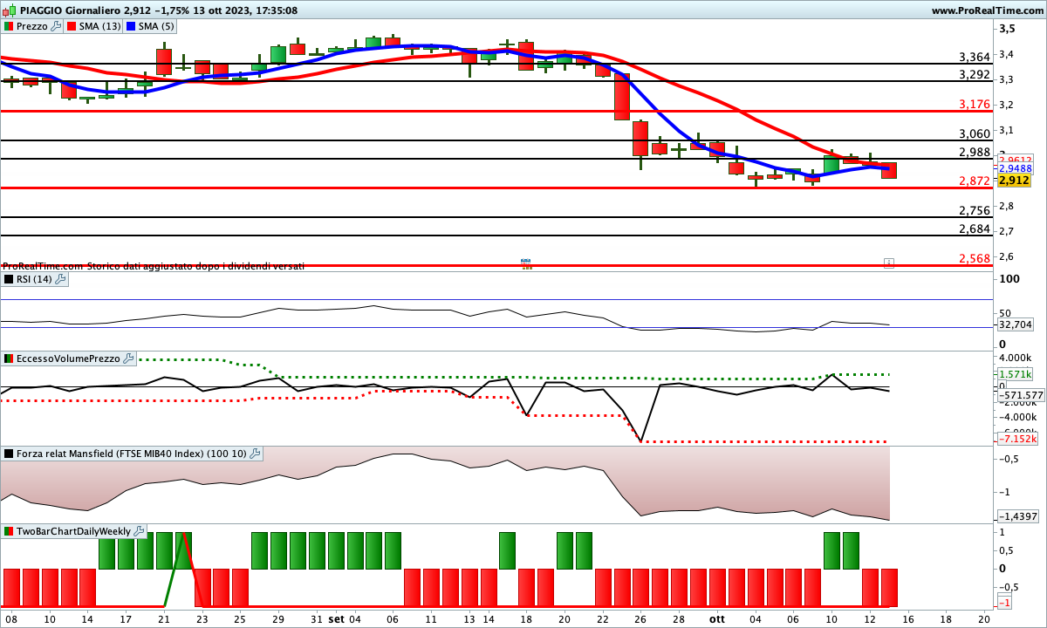Click the TwoBarChartDailyWeekly legend color icon

coord(9,531)
